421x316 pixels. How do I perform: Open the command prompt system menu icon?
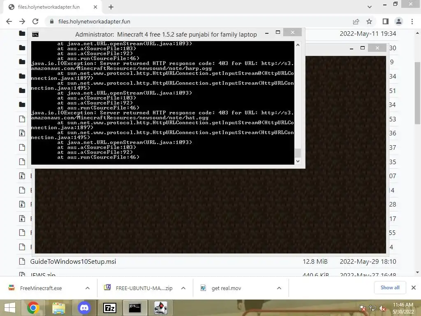(x=35, y=35)
